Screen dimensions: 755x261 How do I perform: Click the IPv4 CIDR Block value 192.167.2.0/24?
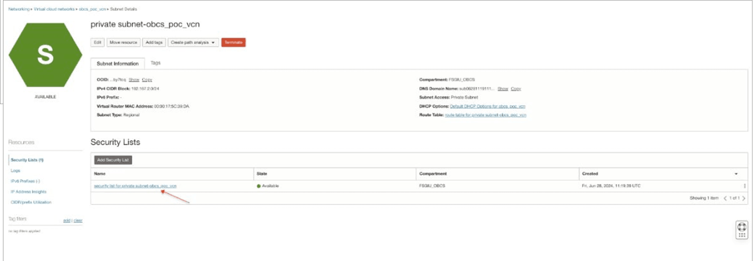[x=145, y=89]
